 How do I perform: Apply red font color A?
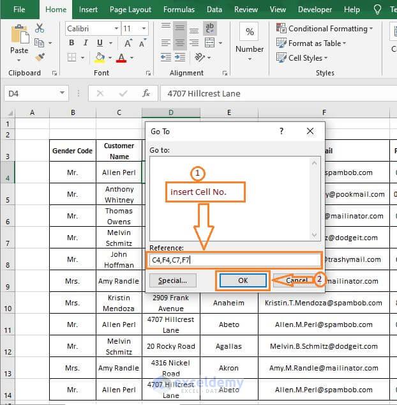tap(121, 57)
